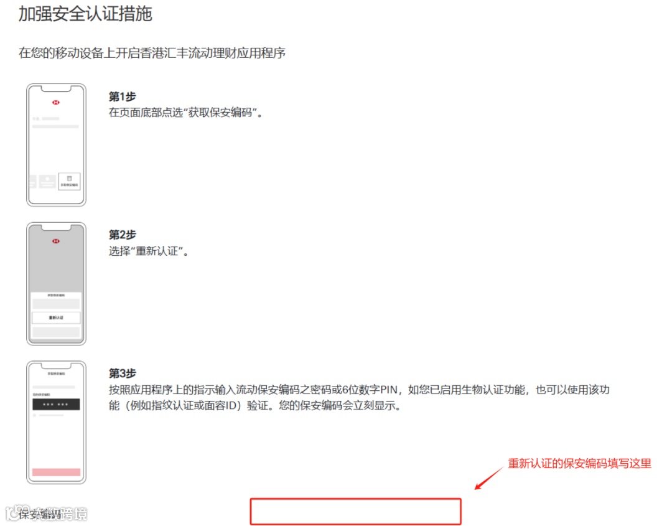Click the middle navigation tile in step 1 phone mockup

coord(47,181)
